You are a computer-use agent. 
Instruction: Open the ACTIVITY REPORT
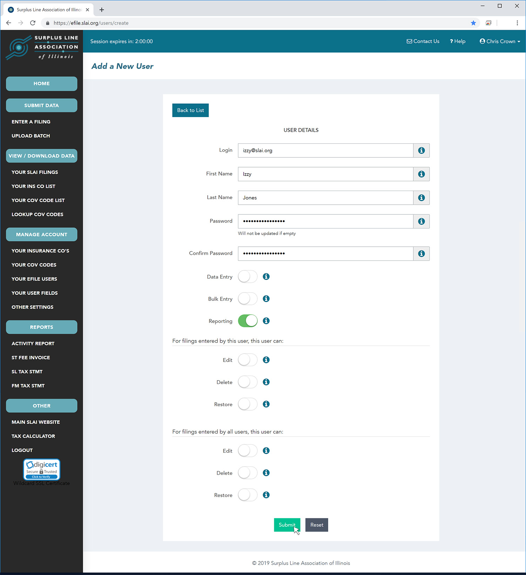pyautogui.click(x=33, y=344)
